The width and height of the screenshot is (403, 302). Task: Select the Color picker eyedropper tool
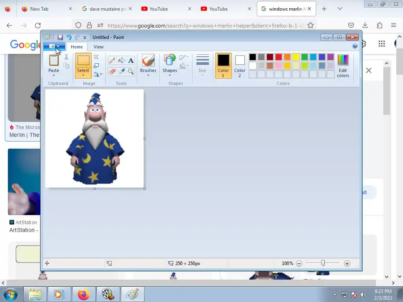(121, 71)
